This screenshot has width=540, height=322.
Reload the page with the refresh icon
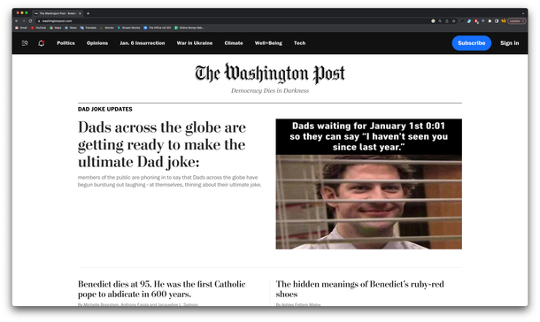click(x=30, y=21)
